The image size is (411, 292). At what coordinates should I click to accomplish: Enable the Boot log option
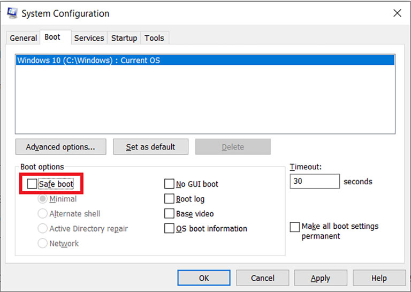point(169,199)
